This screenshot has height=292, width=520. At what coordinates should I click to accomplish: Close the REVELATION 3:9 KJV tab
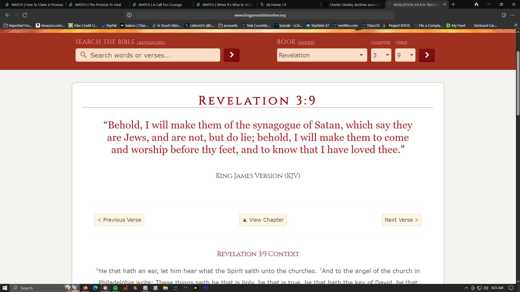click(x=444, y=4)
